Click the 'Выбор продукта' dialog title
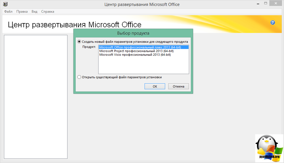 133,33
